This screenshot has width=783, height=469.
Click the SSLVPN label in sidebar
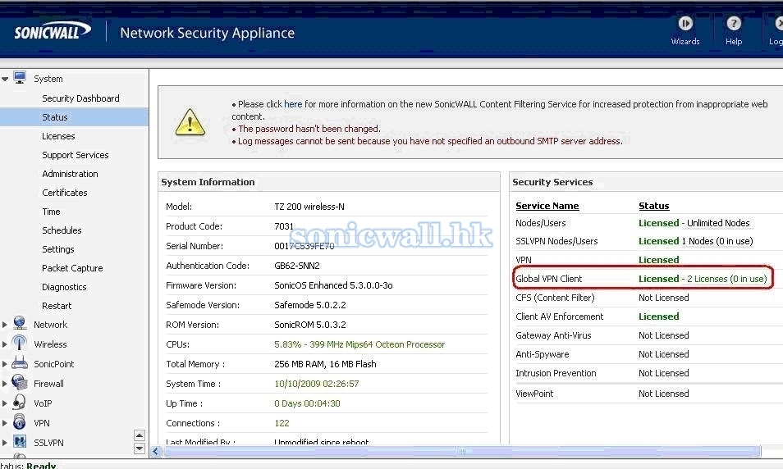coord(48,443)
